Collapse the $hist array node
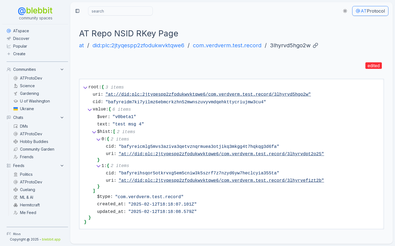 [94, 132]
